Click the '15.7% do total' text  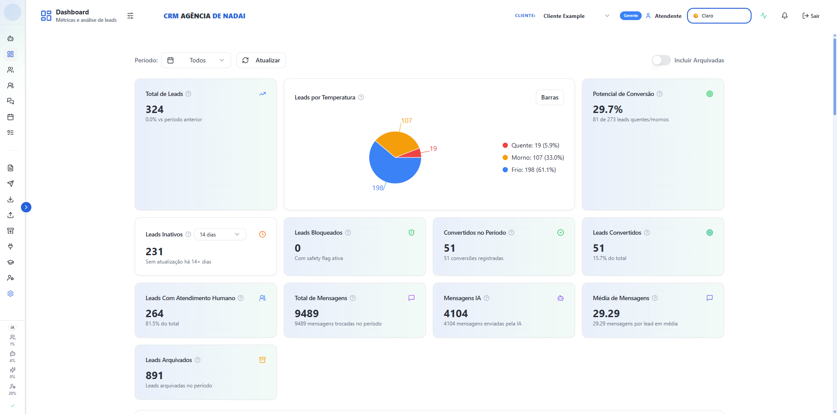click(x=609, y=258)
